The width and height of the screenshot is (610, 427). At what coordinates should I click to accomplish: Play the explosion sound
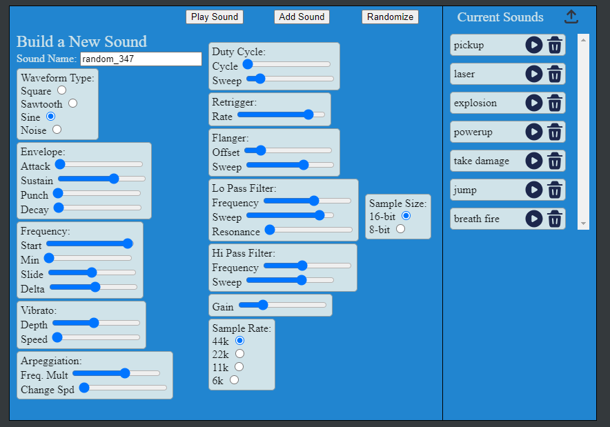[534, 103]
